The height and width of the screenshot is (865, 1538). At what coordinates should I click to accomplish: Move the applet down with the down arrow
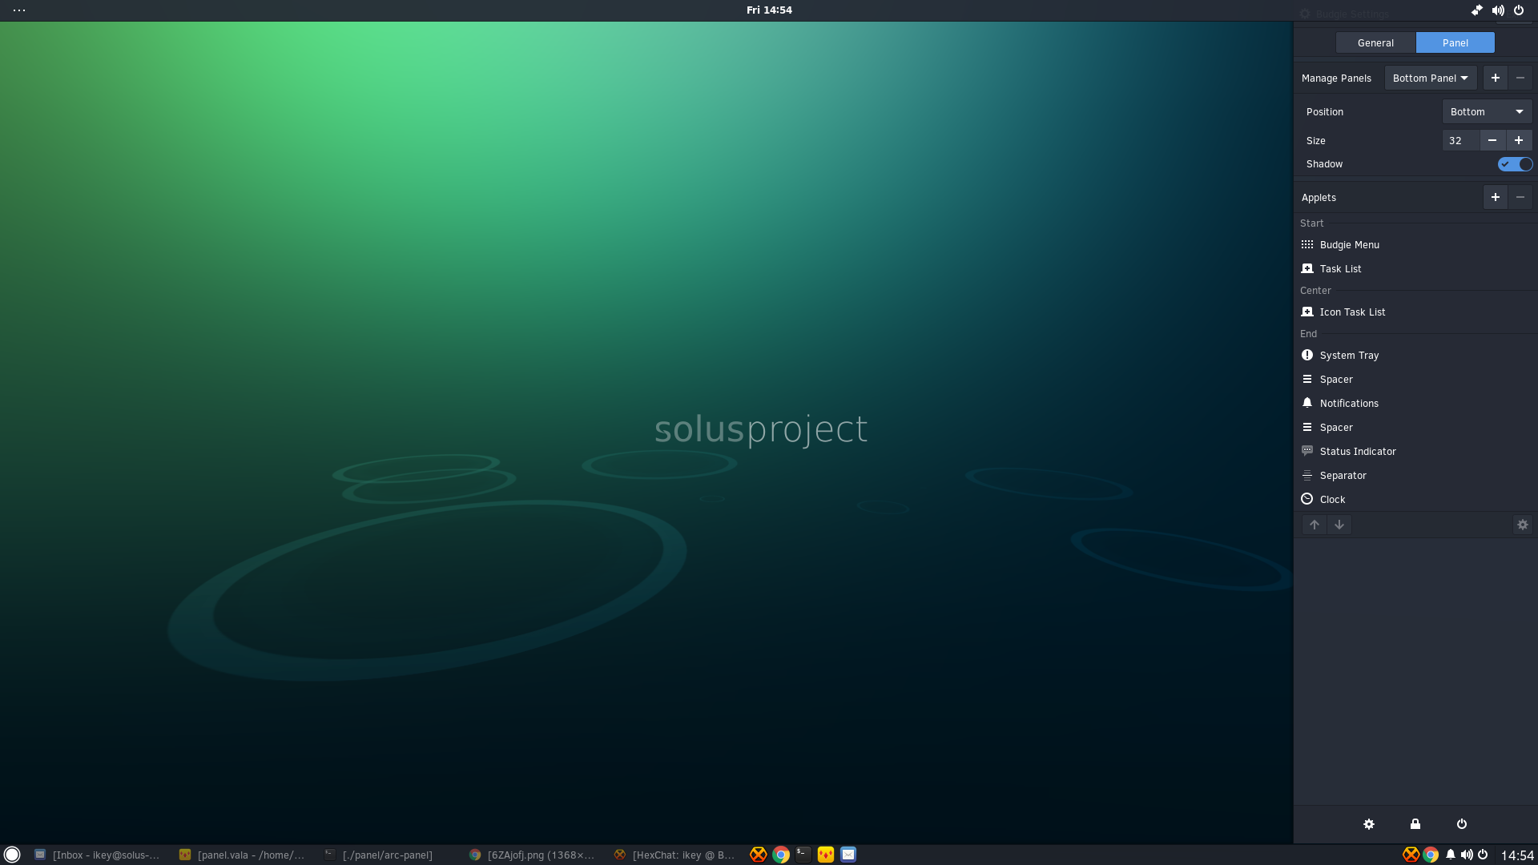click(1339, 525)
